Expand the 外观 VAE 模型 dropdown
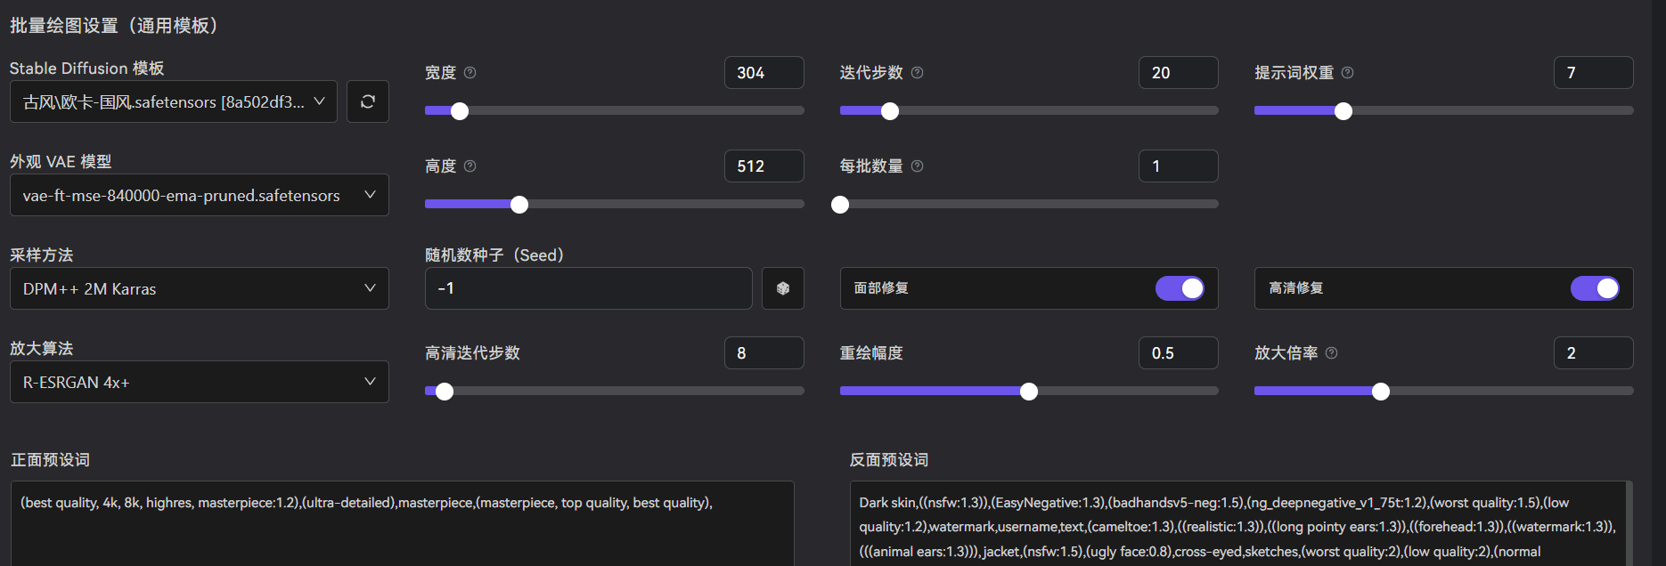 tap(199, 195)
